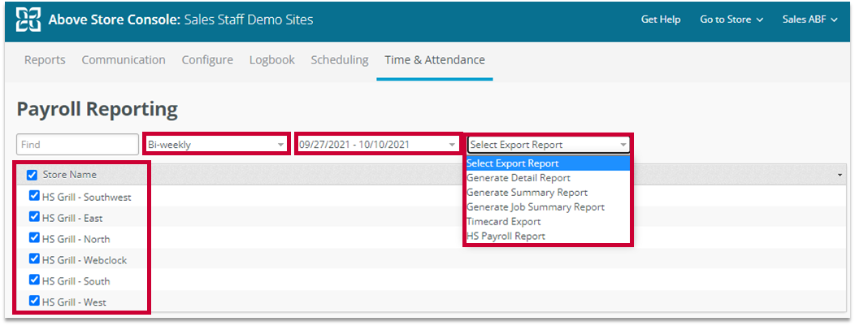Toggle the Store Name select-all checkbox
The width and height of the screenshot is (855, 326).
[x=32, y=175]
